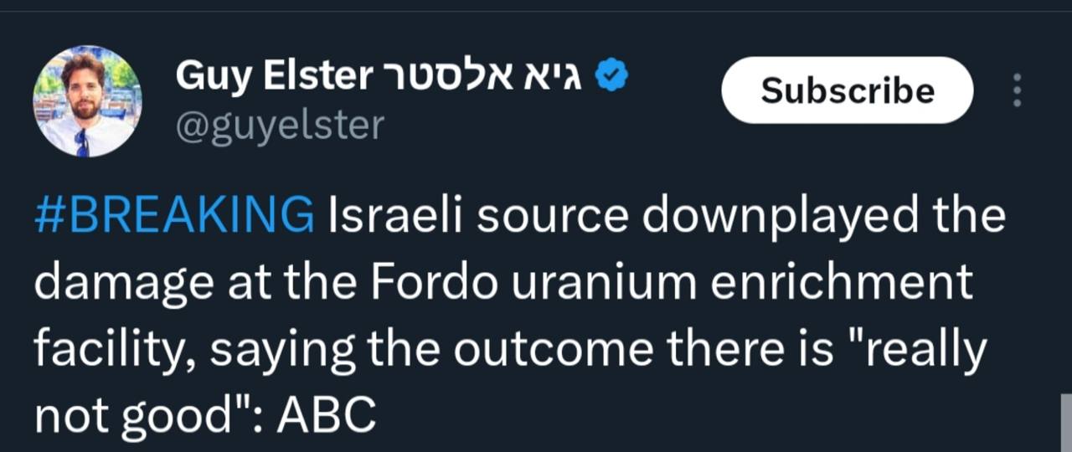
Task: Click the @guyelster handle
Action: [280, 126]
